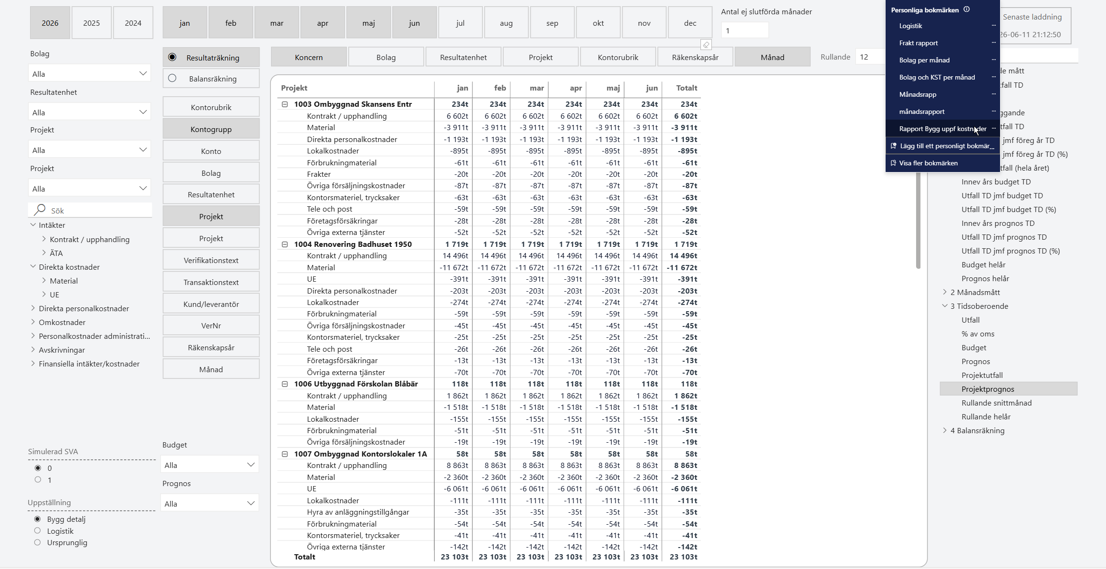The image size is (1106, 569).
Task: Click the add-bookmark icon before Lägg till
Action: tap(894, 146)
